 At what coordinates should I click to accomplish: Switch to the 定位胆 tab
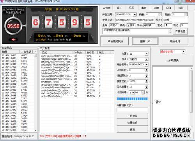[x=106, y=8]
